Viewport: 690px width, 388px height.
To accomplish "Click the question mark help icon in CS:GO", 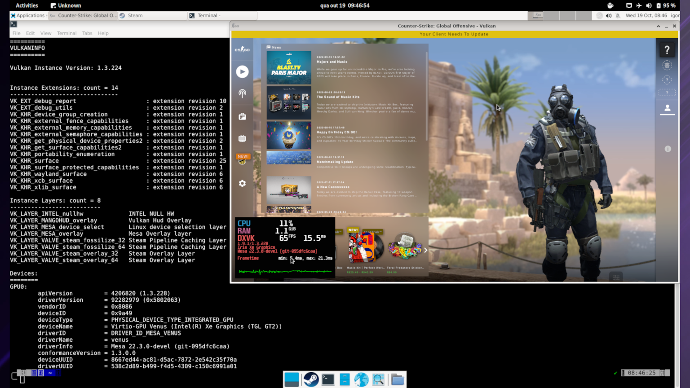I will pyautogui.click(x=667, y=50).
